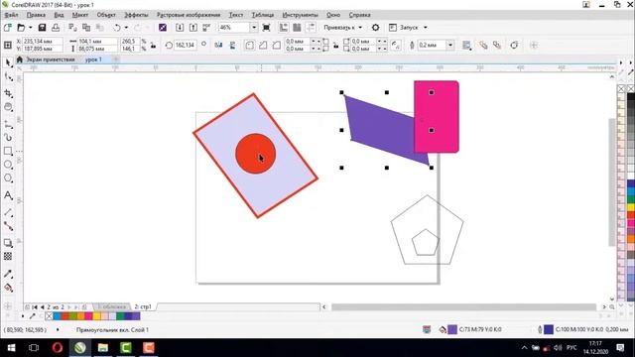635x357 pixels.
Task: Click the Open folder icon
Action: [x=21, y=28]
